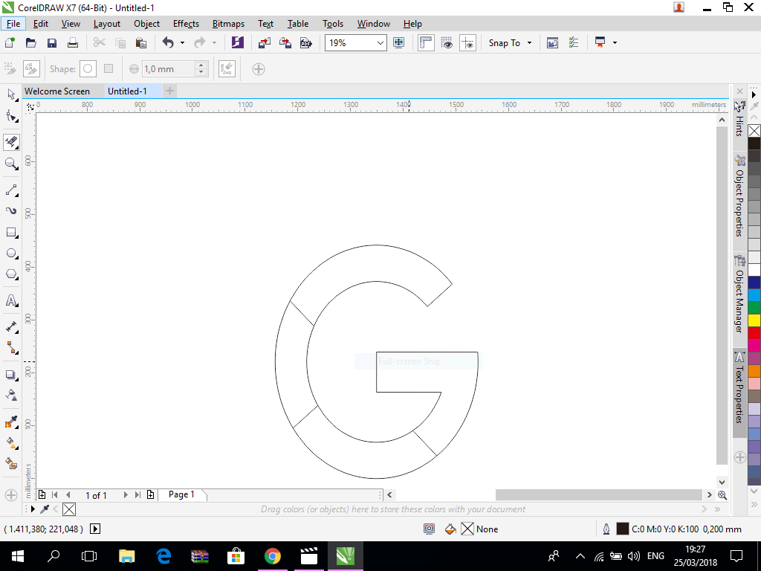The image size is (761, 571).
Task: Toggle Show Rulers button
Action: pos(426,42)
